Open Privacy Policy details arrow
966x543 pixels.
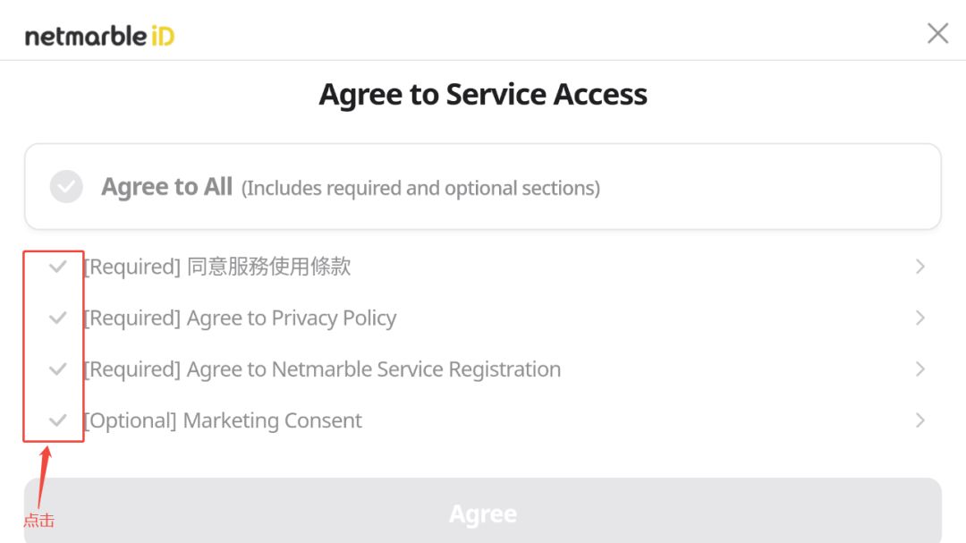point(920,318)
